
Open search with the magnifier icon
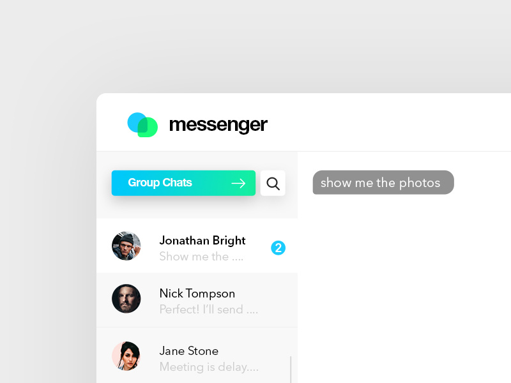coord(273,183)
